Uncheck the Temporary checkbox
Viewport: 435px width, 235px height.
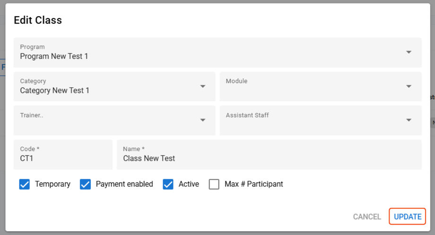coord(25,184)
